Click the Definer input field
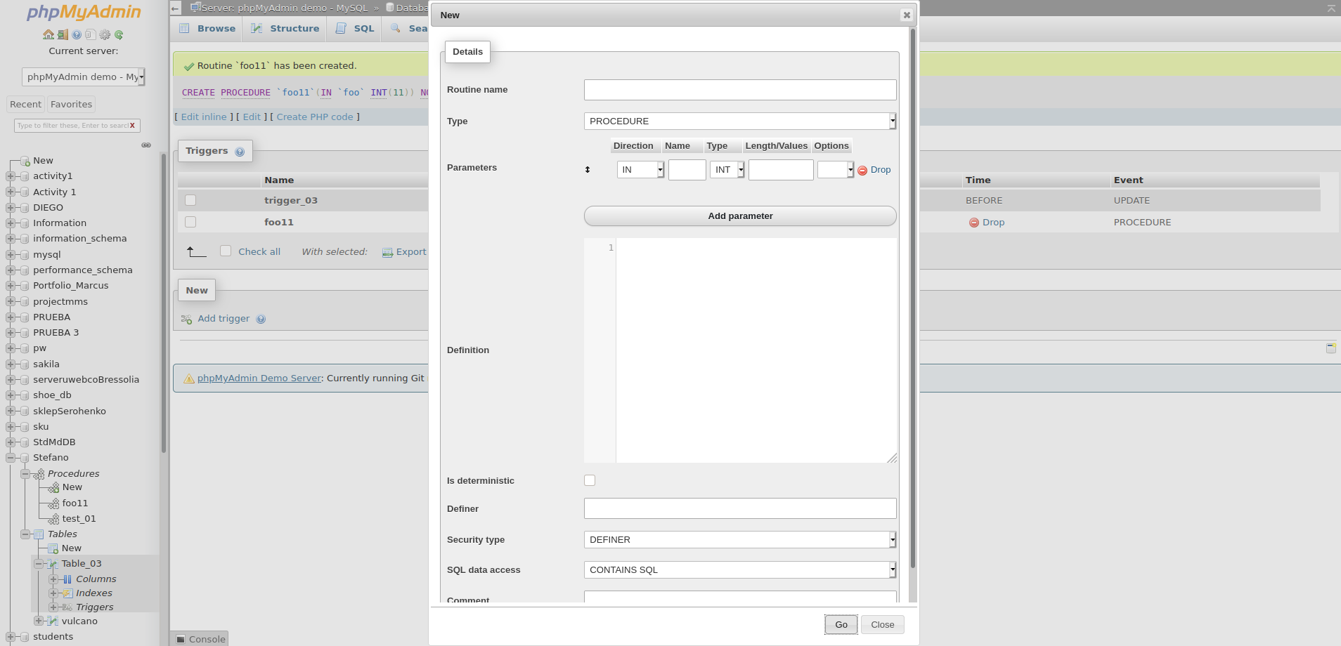 pyautogui.click(x=740, y=508)
